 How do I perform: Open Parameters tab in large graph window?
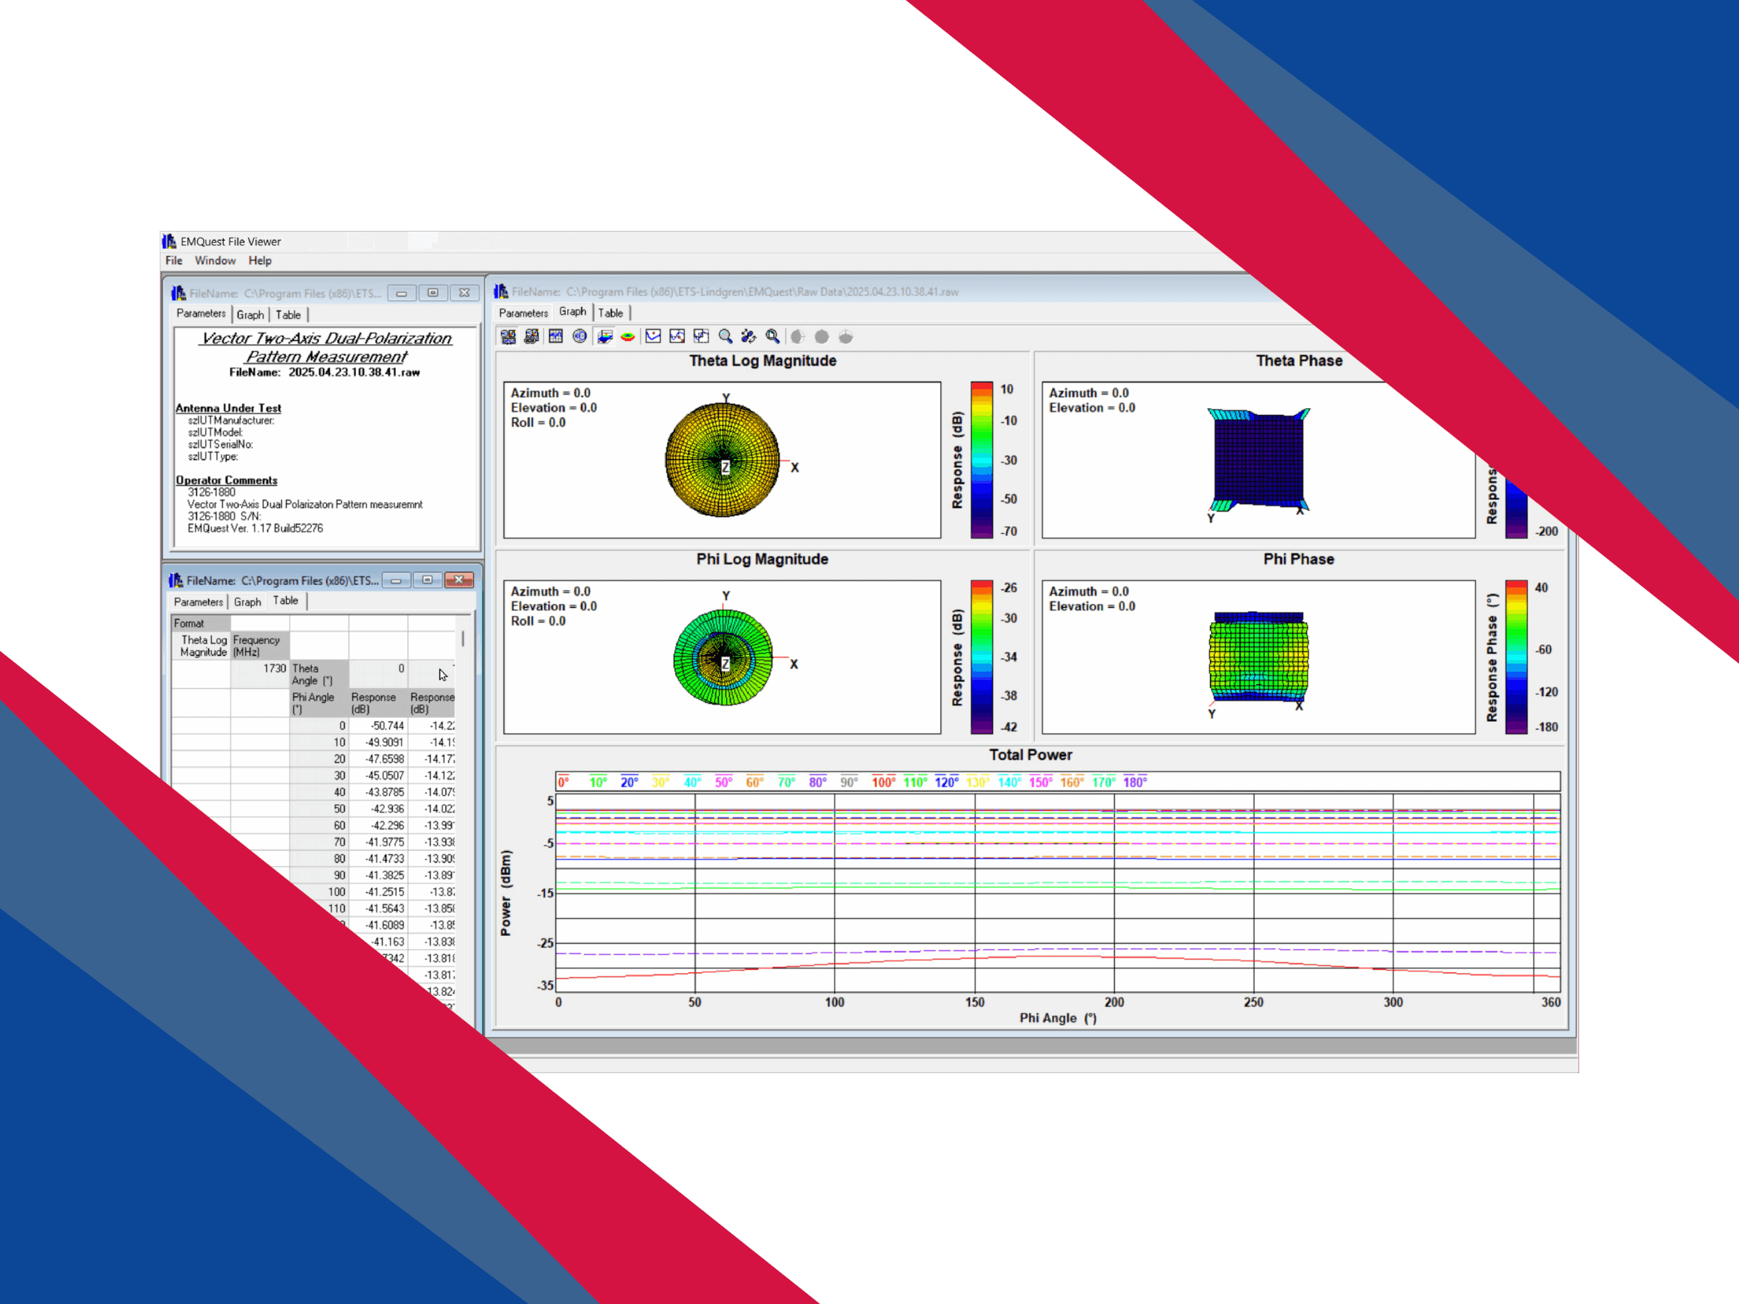(523, 313)
